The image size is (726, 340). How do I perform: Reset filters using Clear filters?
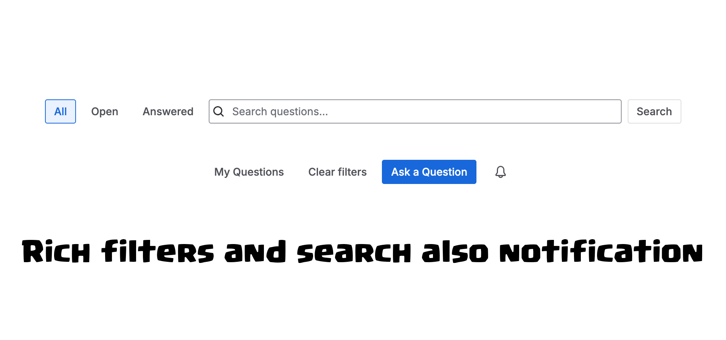tap(337, 172)
